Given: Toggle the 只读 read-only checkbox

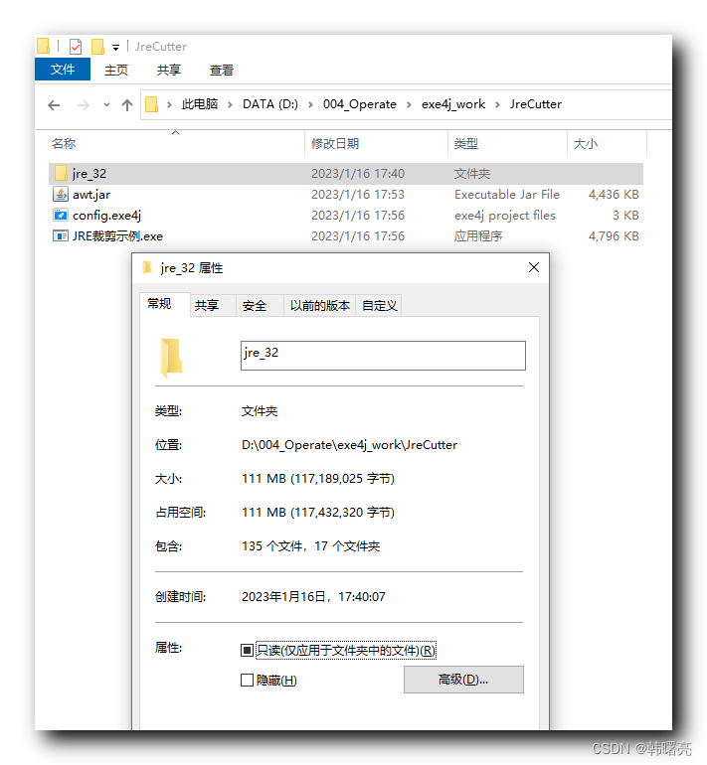Looking at the screenshot, I should coord(247,651).
